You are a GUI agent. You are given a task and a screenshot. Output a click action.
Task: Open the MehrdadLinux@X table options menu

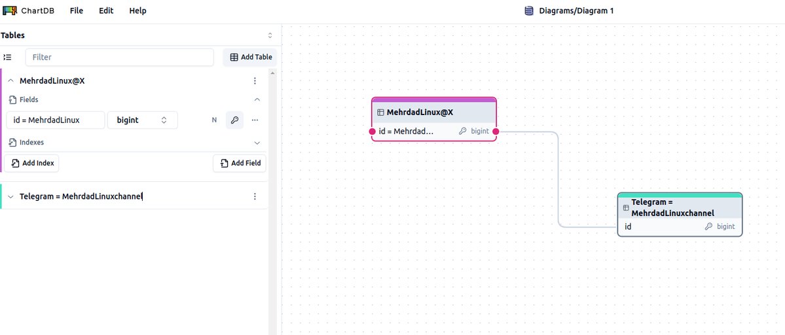(255, 81)
